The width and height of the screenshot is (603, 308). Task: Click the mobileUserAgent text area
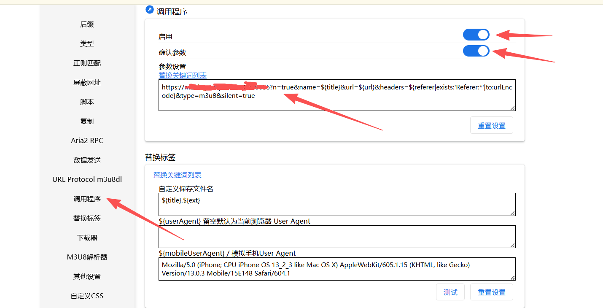point(336,269)
